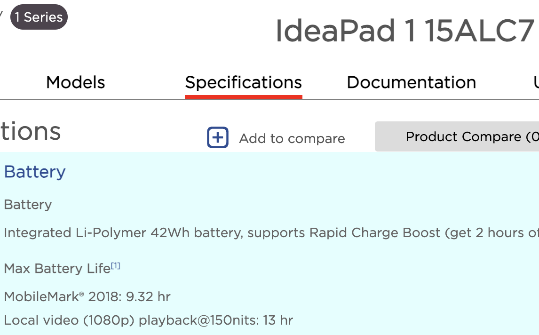The height and width of the screenshot is (335, 539).
Task: Click the IdeaPad 1 15ALC7 title
Action: click(404, 31)
